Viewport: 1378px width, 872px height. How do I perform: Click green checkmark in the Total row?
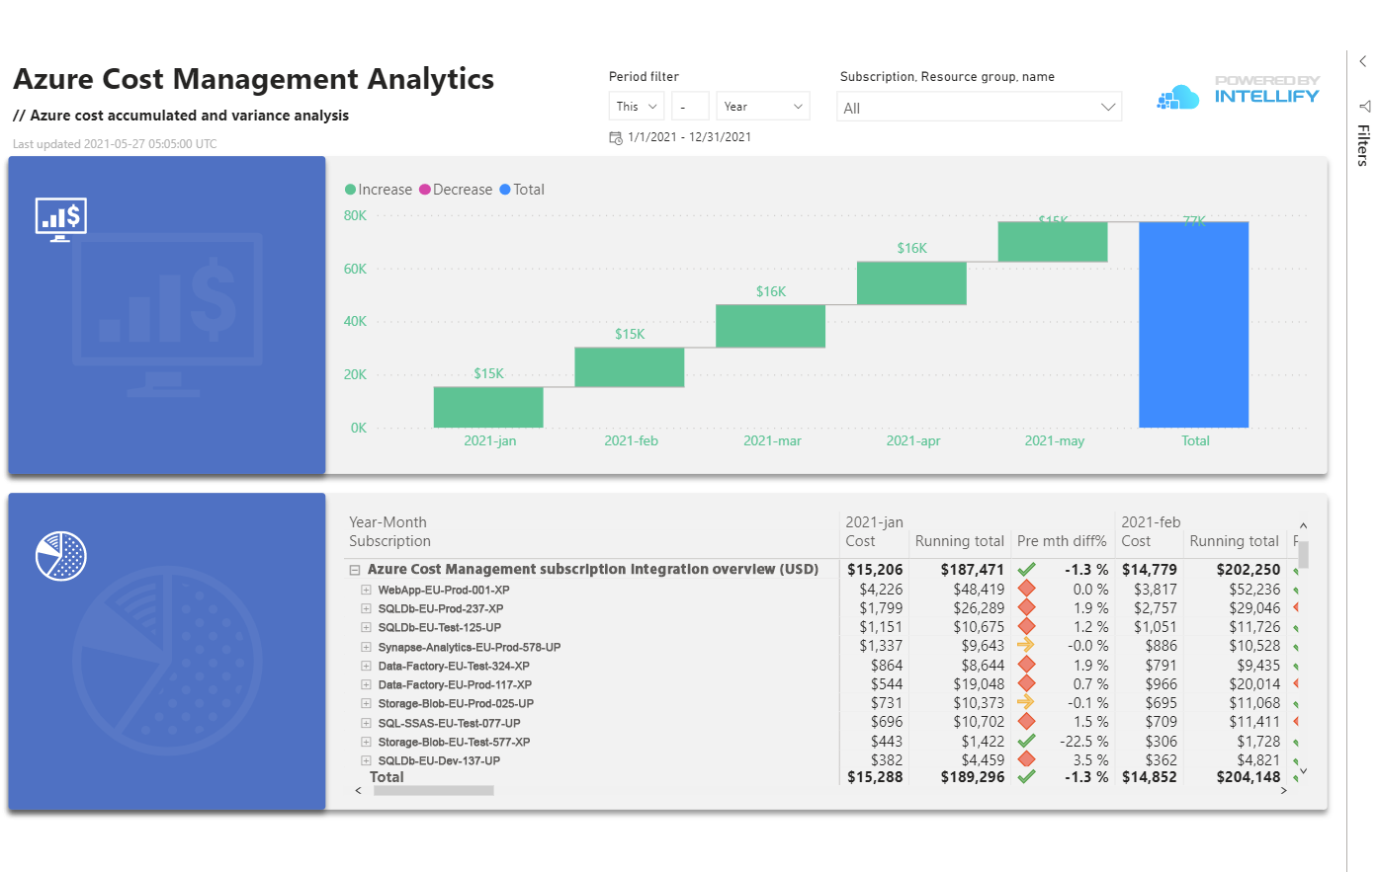1026,777
